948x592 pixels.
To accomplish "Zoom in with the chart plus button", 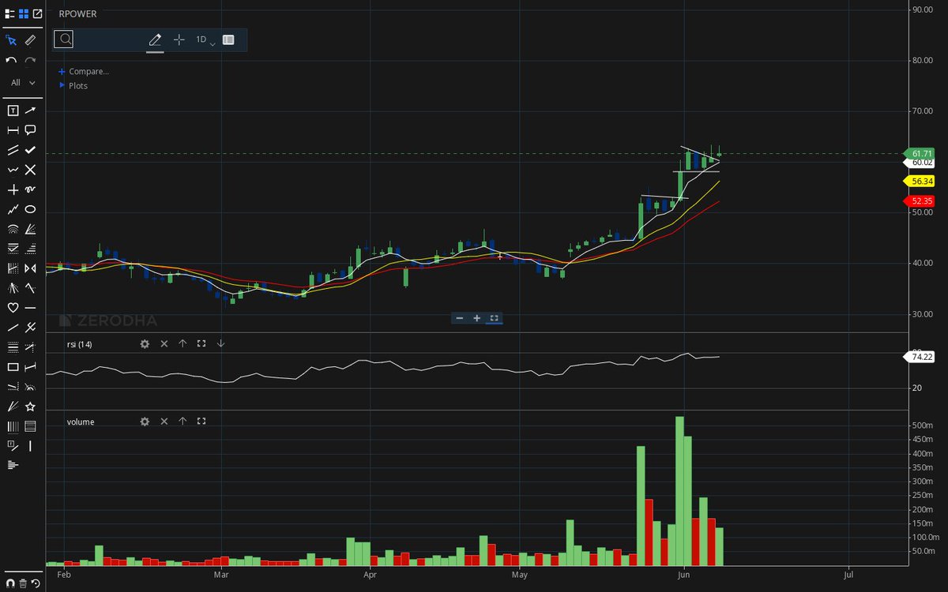I will tap(476, 318).
